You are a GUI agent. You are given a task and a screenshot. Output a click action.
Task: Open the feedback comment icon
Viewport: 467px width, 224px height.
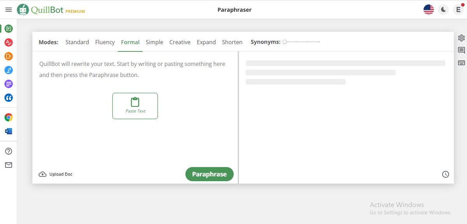click(x=462, y=50)
